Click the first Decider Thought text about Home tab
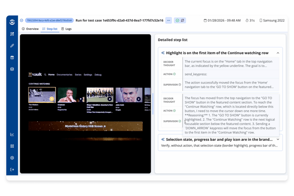 [x=228, y=63]
